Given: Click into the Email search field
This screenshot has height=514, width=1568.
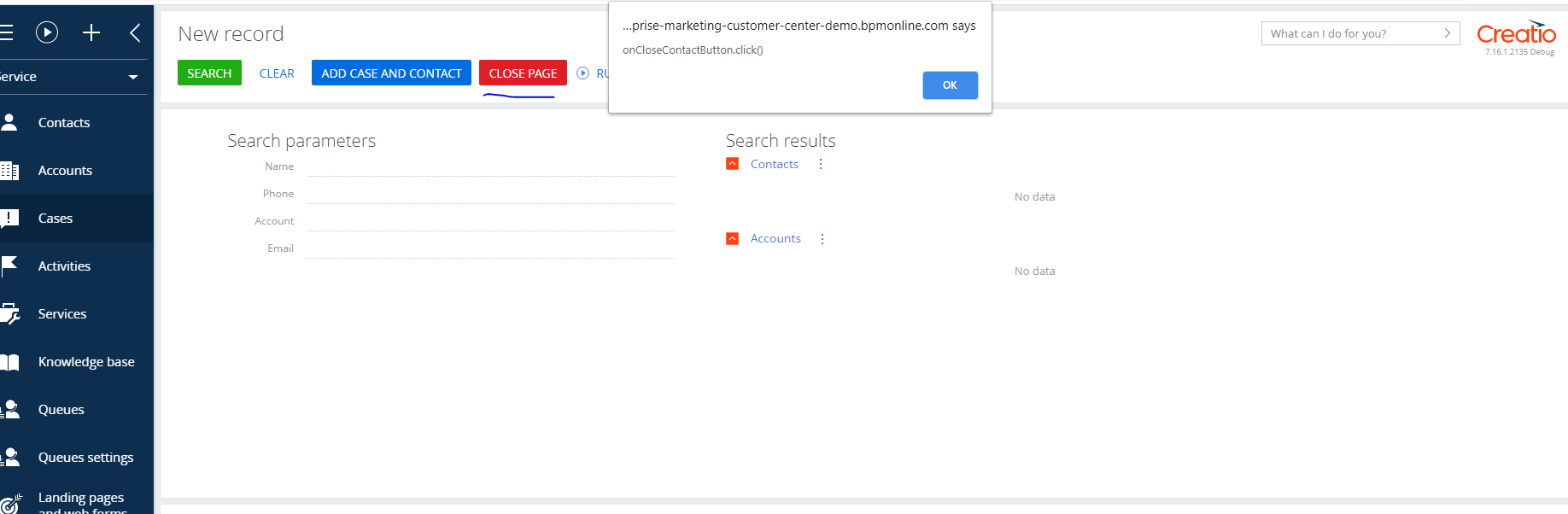Looking at the screenshot, I should [x=491, y=248].
